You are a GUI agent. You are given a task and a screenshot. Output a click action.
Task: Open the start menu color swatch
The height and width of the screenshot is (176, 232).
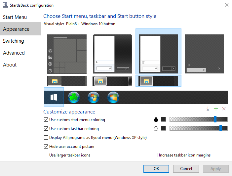pos(163,119)
